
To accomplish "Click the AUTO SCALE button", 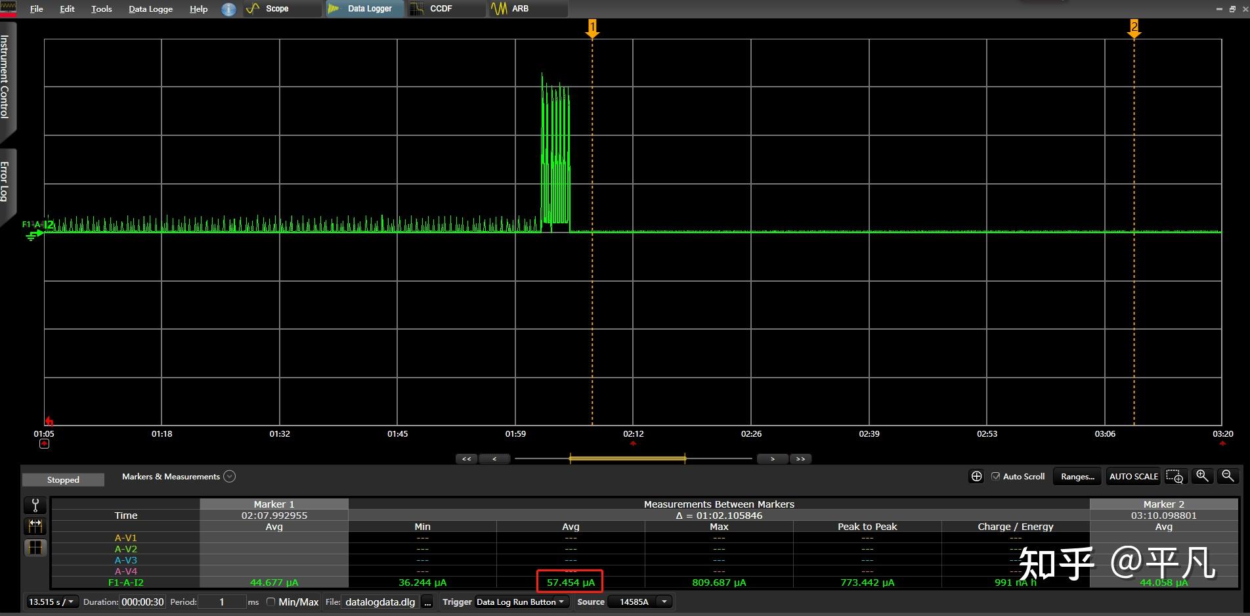I will (x=1132, y=476).
